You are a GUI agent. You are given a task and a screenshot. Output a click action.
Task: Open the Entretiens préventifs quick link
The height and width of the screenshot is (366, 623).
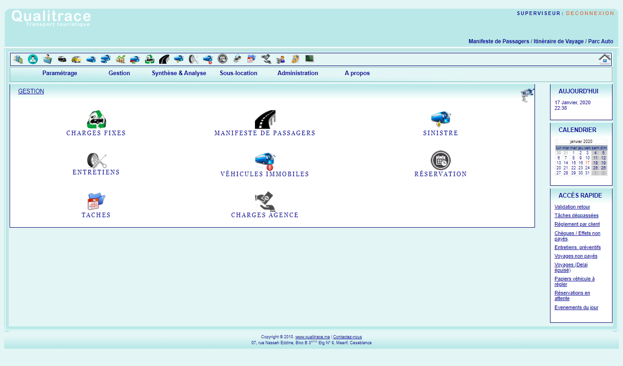click(x=577, y=248)
